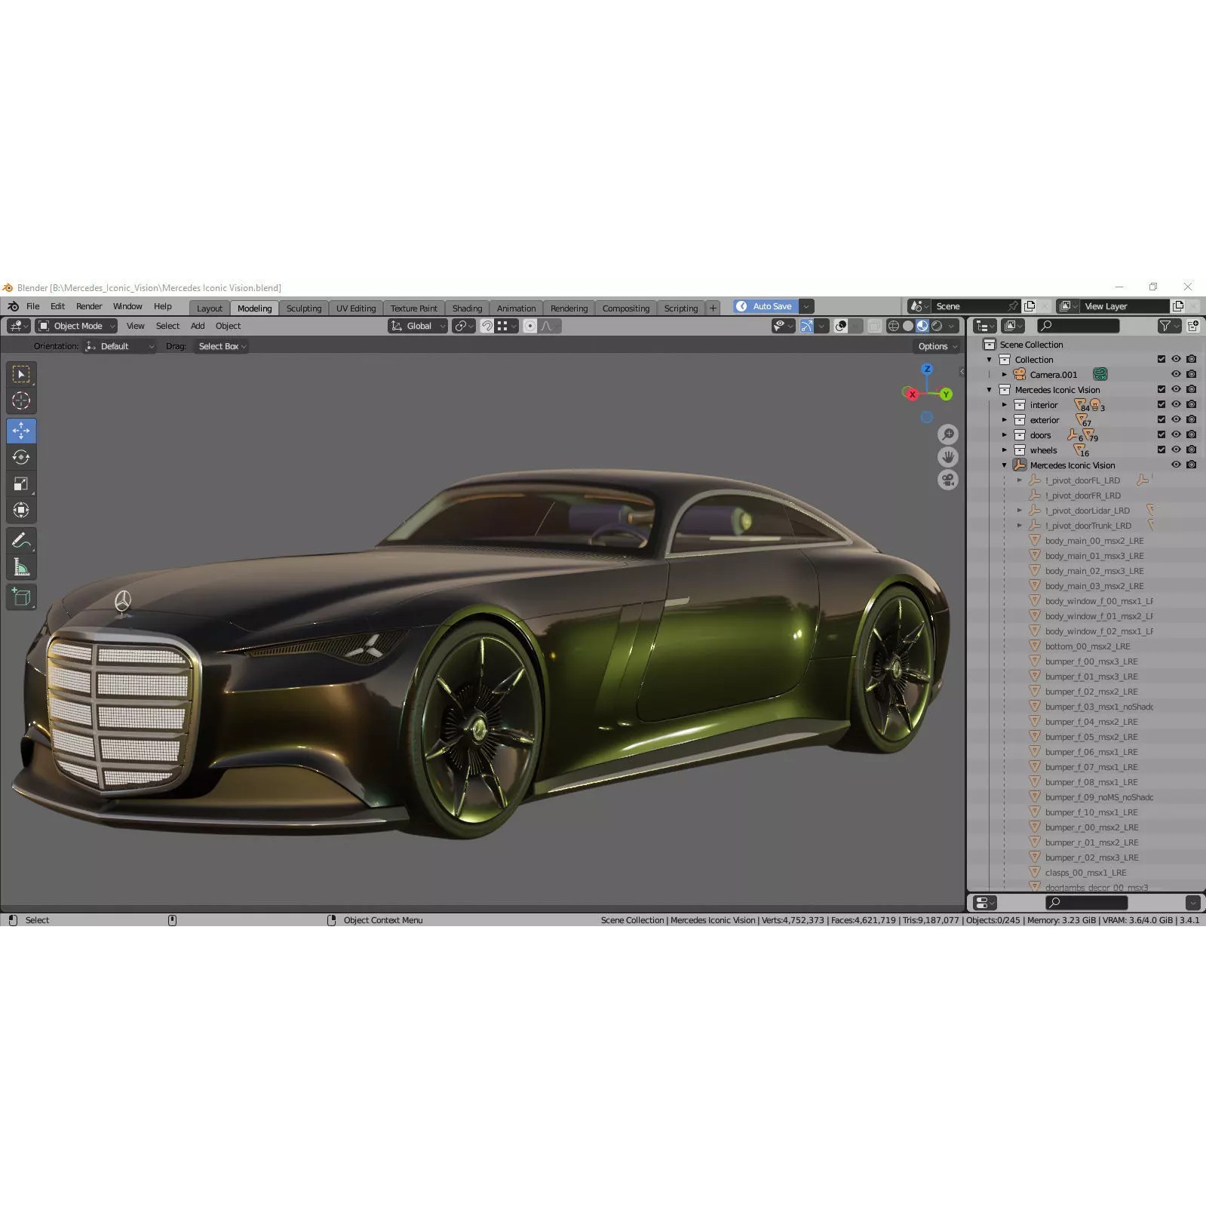This screenshot has width=1206, height=1206.
Task: Open the viewport shading options dropdown
Action: [x=952, y=326]
